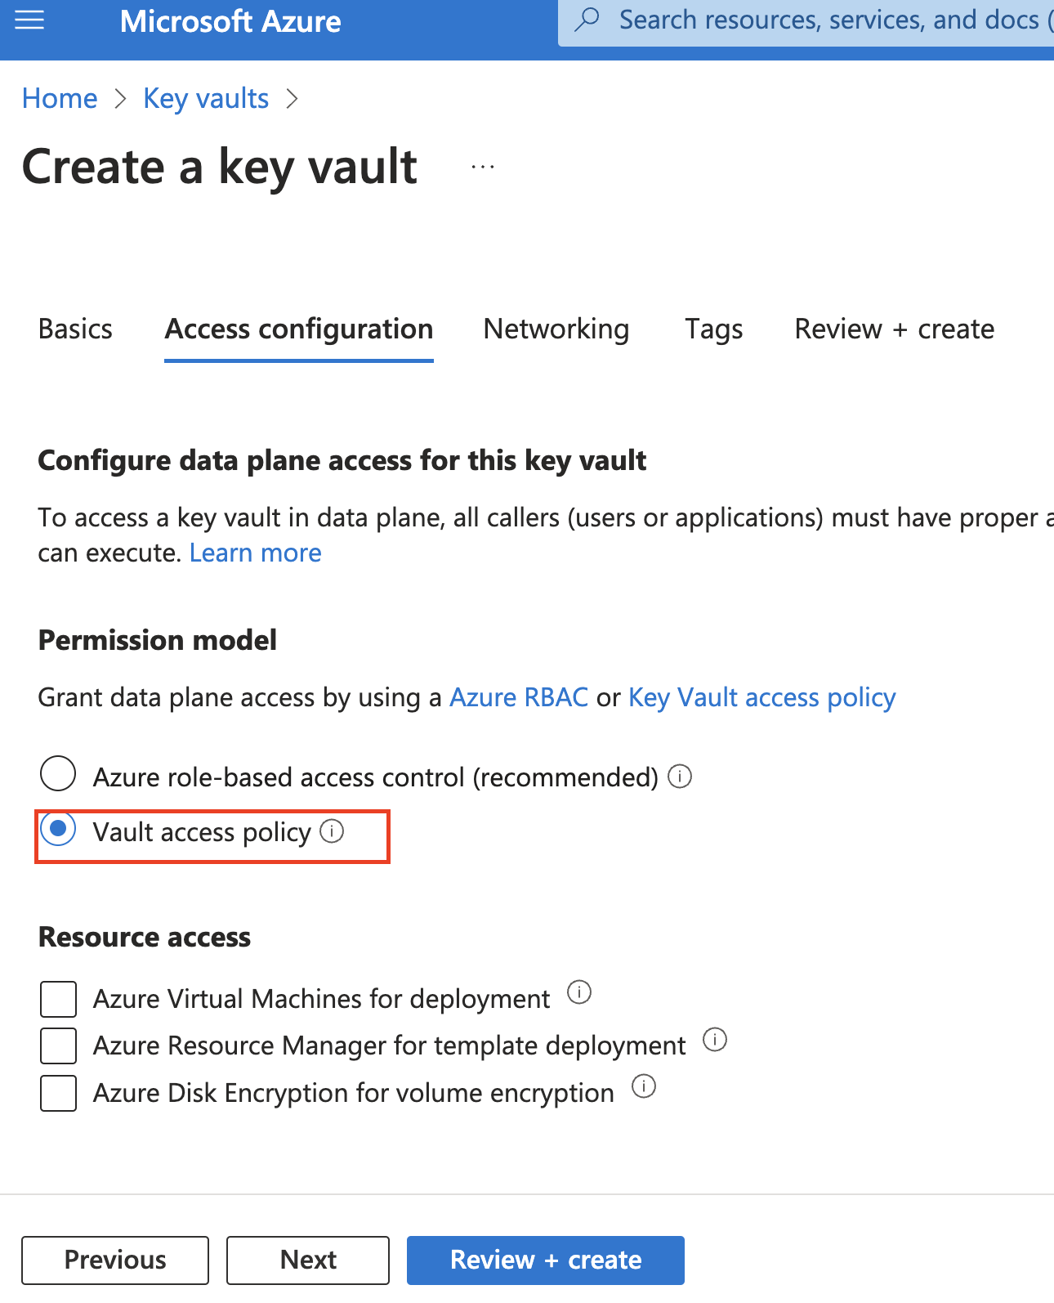Viewport: 1054px width, 1303px height.
Task: Click info icon beside Azure Resource Manager option
Action: point(715,1040)
